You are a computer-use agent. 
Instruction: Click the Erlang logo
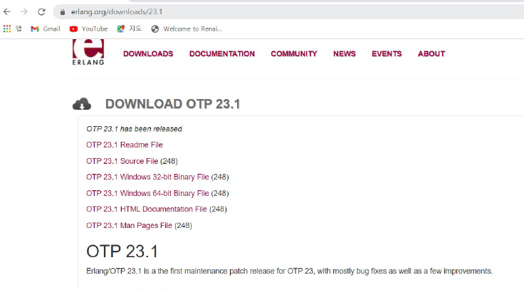(x=88, y=52)
